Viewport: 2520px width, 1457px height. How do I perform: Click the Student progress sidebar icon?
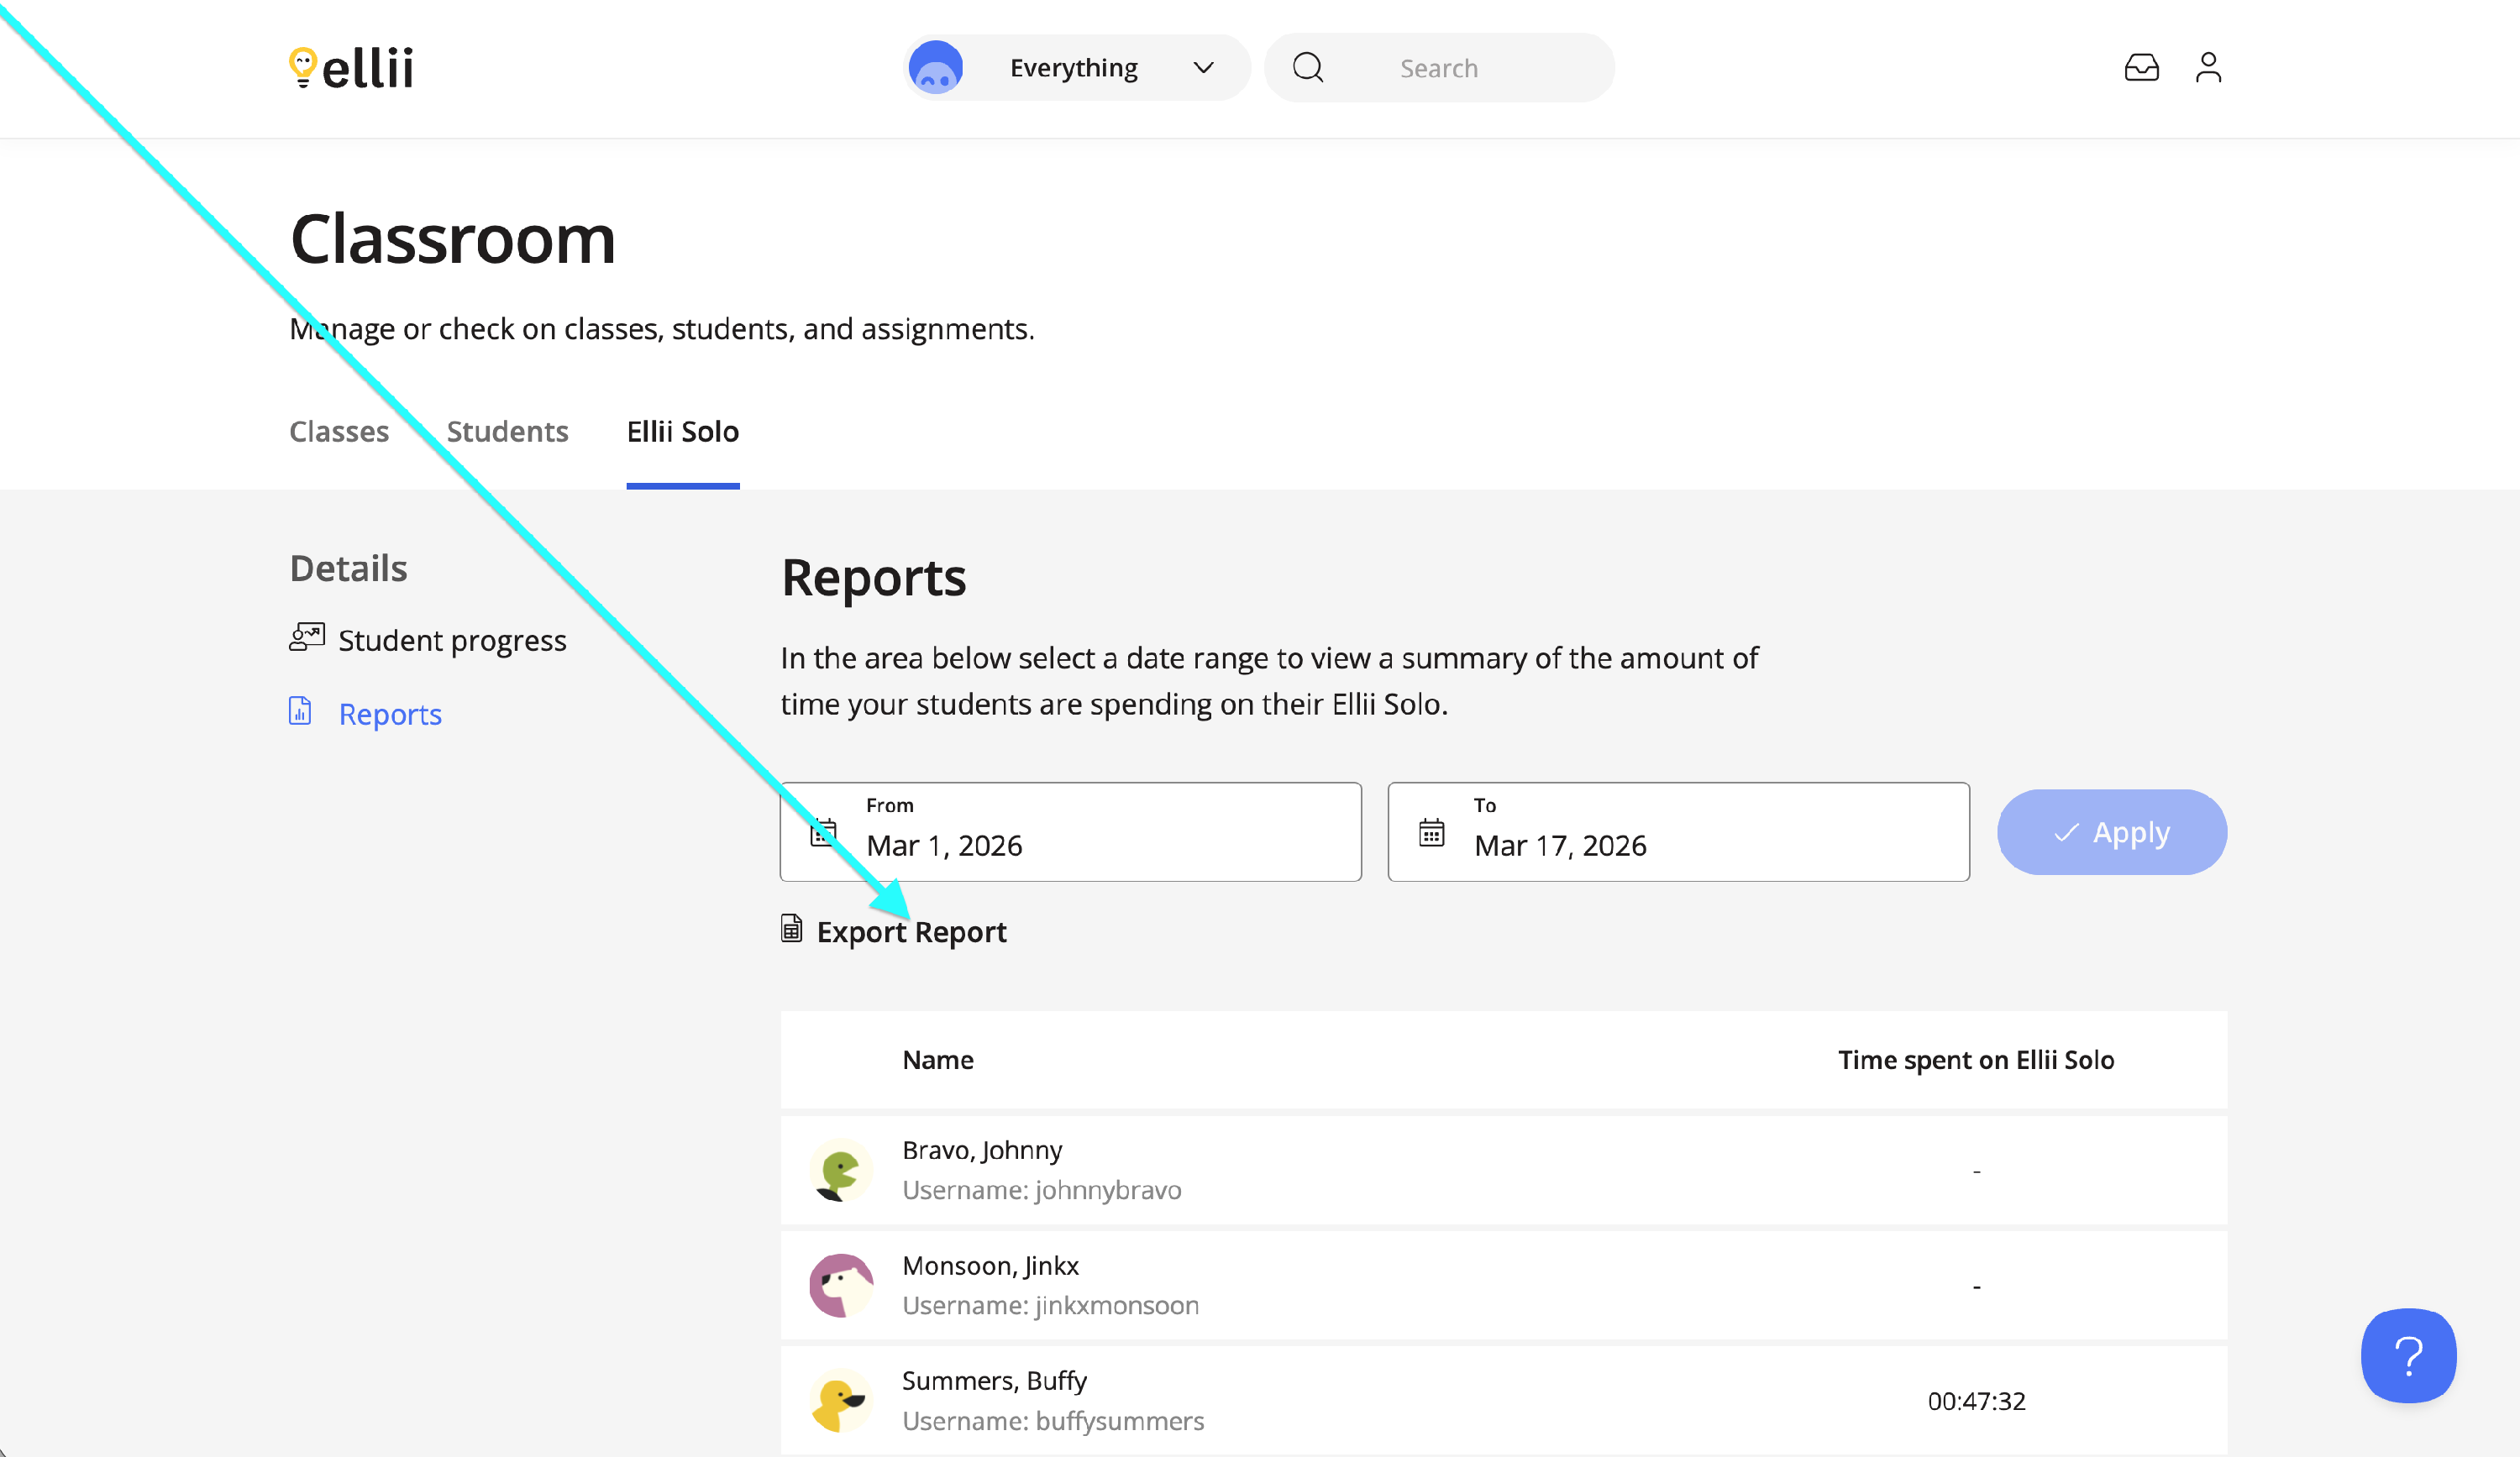tap(307, 637)
